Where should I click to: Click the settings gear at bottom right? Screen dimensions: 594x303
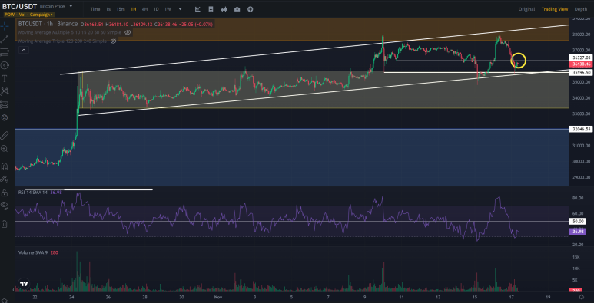click(581, 297)
